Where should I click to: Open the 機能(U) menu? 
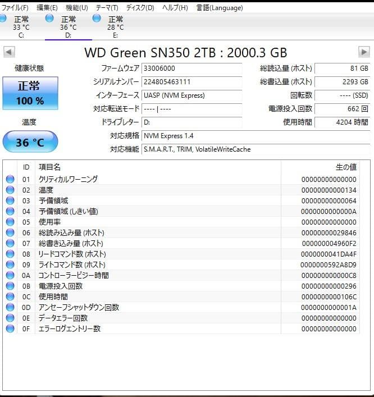point(77,8)
